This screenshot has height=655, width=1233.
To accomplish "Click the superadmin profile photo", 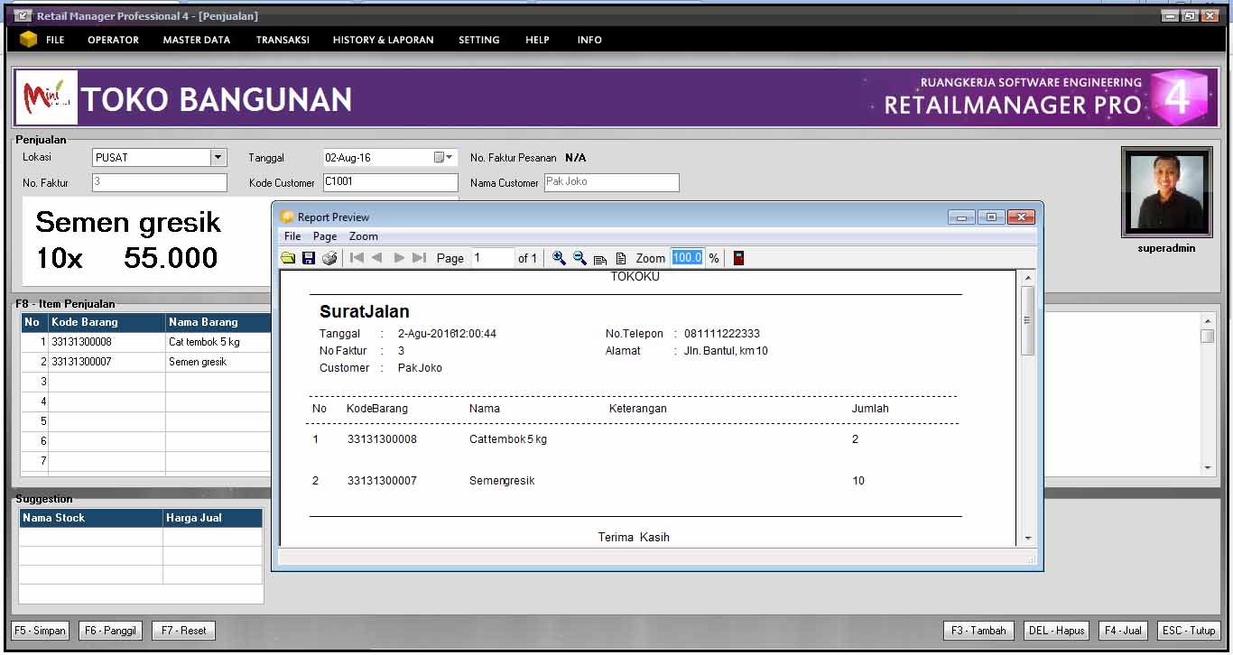I will [1166, 192].
